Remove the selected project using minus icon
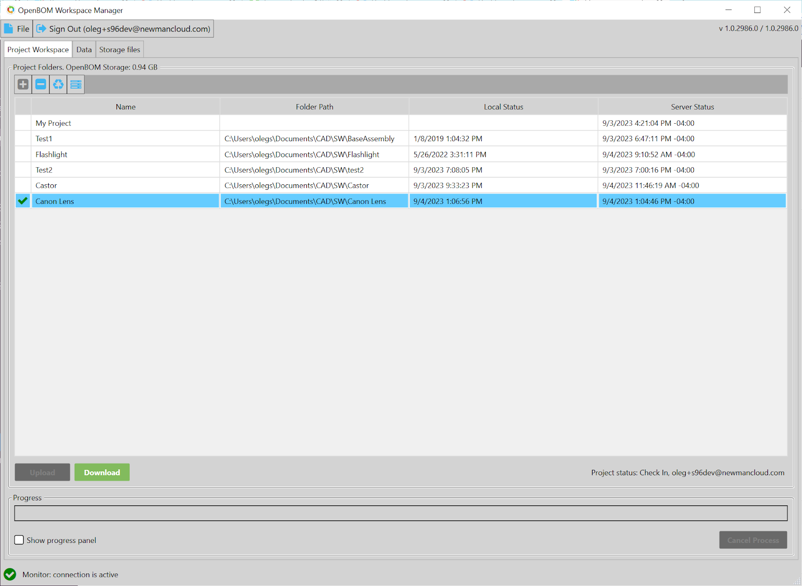Viewport: 802px width, 586px height. click(41, 84)
